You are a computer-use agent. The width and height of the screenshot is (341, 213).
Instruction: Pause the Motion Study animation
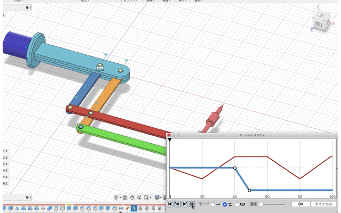click(x=192, y=204)
